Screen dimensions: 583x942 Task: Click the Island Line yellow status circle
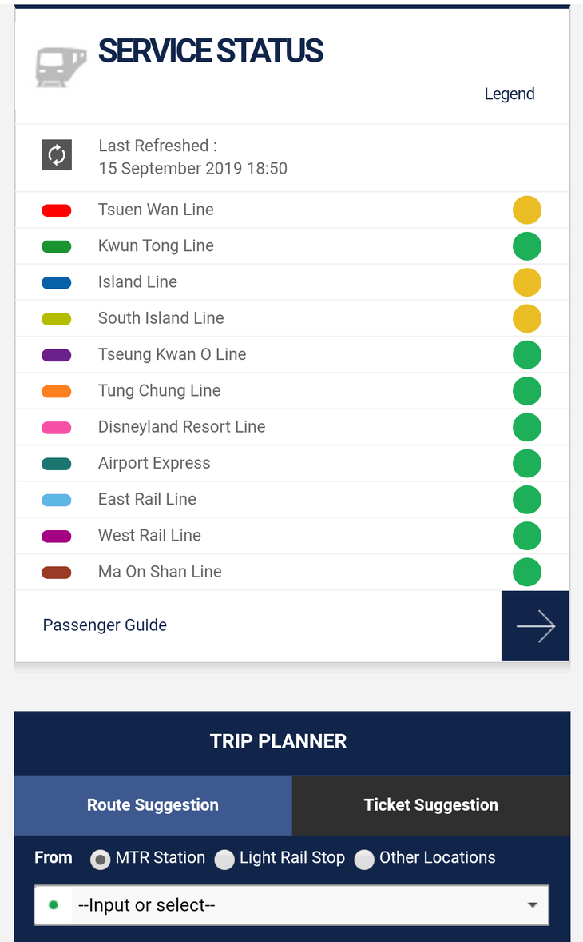tap(527, 282)
